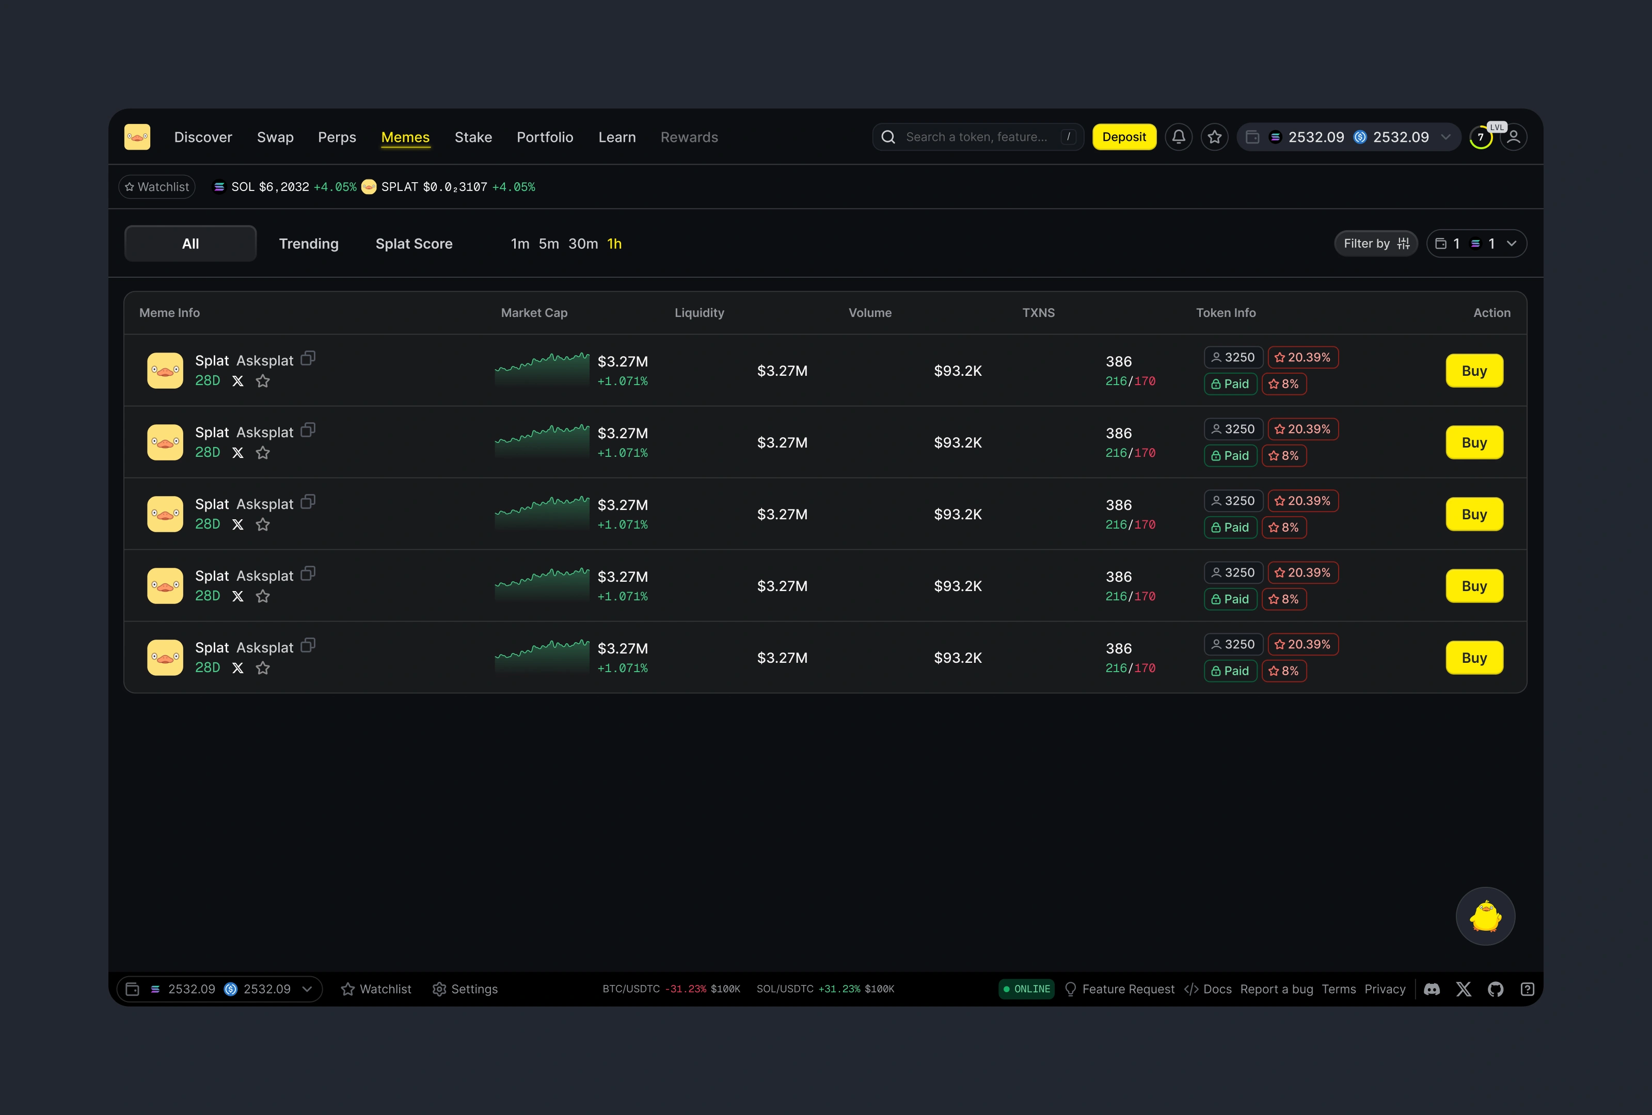Copy address icon on first Splat row
Viewport: 1652px width, 1115px height.
308,358
